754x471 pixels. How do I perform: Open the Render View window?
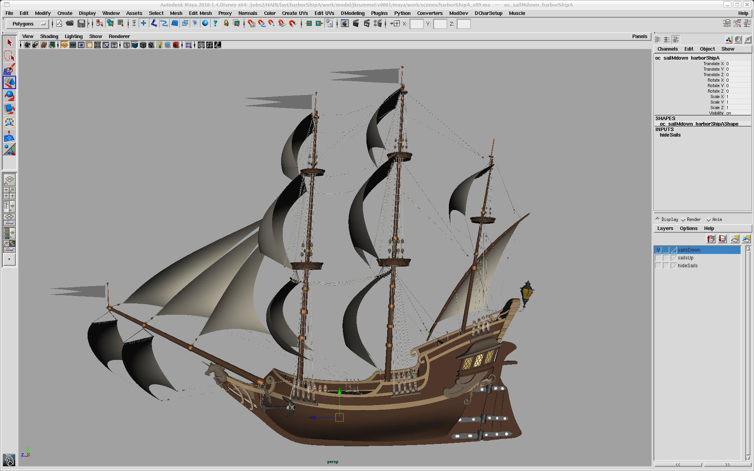tap(345, 24)
